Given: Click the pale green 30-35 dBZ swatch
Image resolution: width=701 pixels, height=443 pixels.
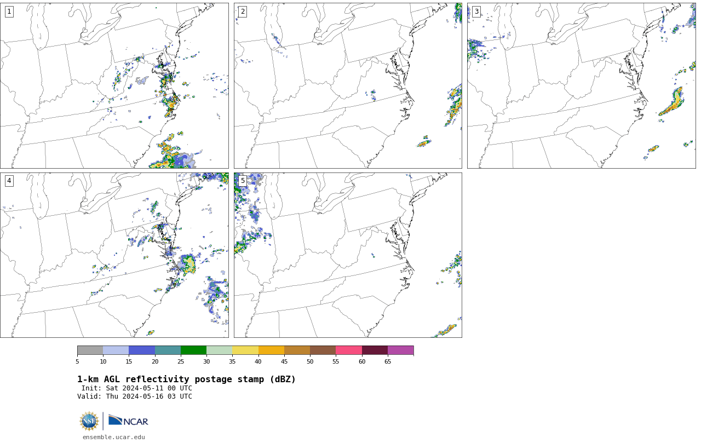Looking at the screenshot, I should click(x=220, y=350).
